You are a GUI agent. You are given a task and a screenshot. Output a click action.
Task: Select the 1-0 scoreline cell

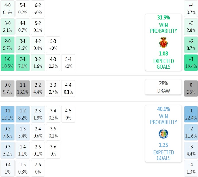pos(7,63)
